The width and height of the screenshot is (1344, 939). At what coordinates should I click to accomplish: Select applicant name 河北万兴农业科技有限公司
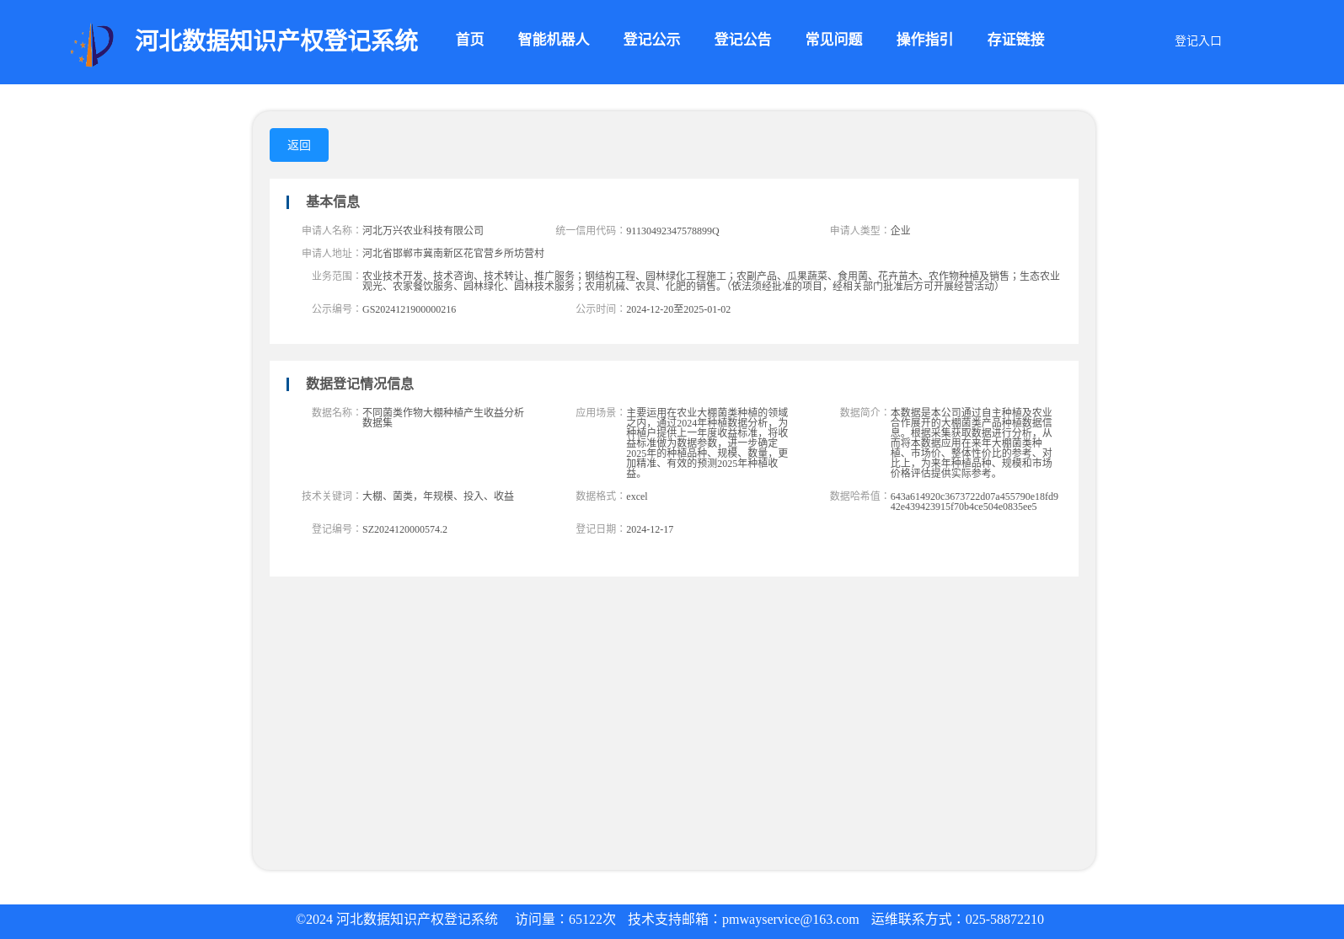click(x=423, y=230)
